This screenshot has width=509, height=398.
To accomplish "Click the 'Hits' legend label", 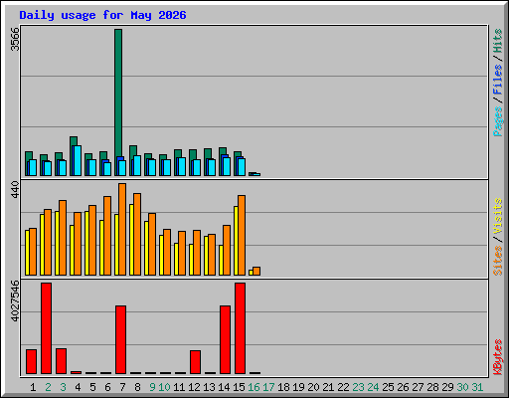I will [x=498, y=41].
